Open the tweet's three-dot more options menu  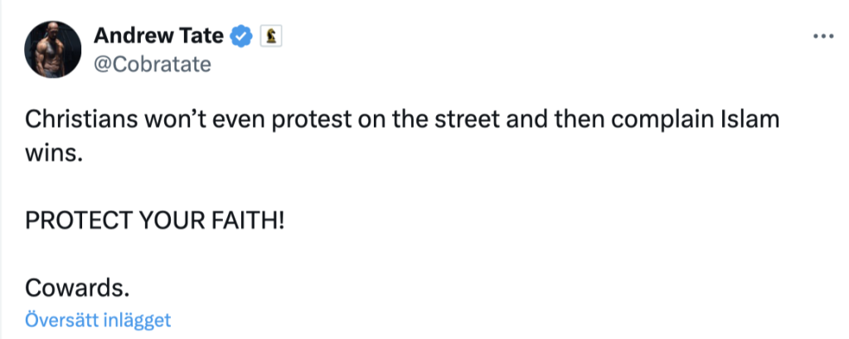coord(822,37)
